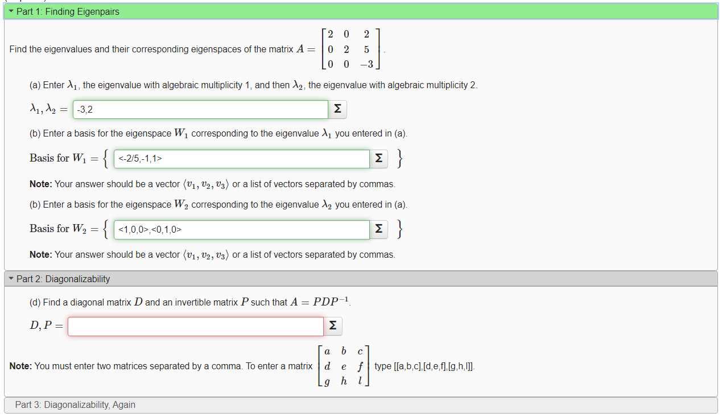The width and height of the screenshot is (722, 417).
Task: Click the disclosure triangle on Part 1 header
Action: point(12,11)
